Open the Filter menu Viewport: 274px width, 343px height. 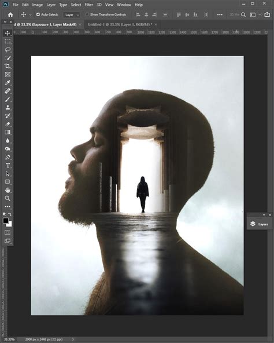pos(88,5)
